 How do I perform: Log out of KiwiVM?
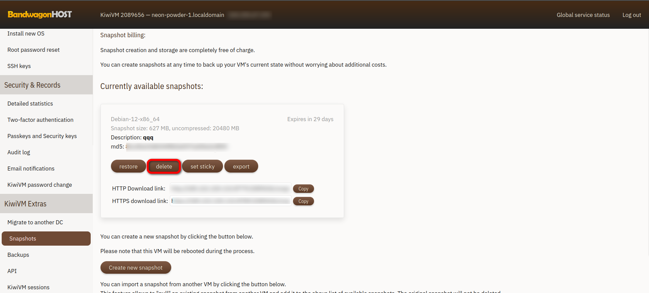pyautogui.click(x=631, y=15)
